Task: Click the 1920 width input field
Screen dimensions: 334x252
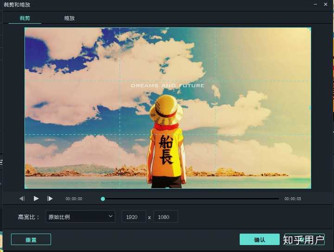Action: click(x=134, y=217)
